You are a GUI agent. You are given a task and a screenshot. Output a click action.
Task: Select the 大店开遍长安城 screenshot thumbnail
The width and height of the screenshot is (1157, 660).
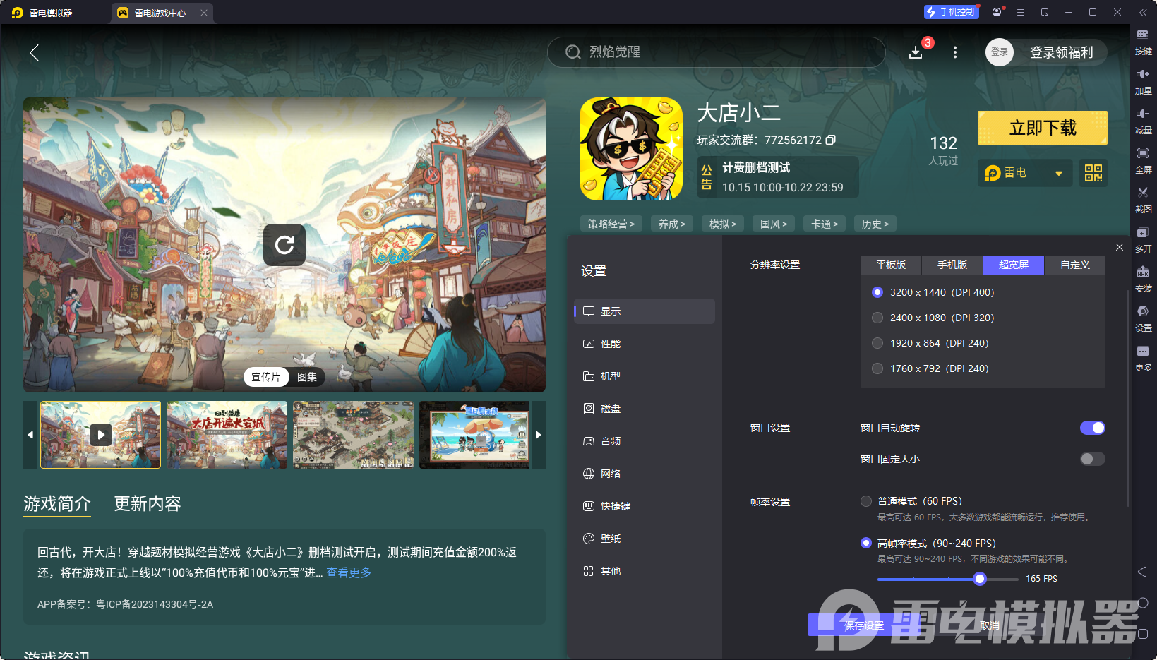[227, 435]
